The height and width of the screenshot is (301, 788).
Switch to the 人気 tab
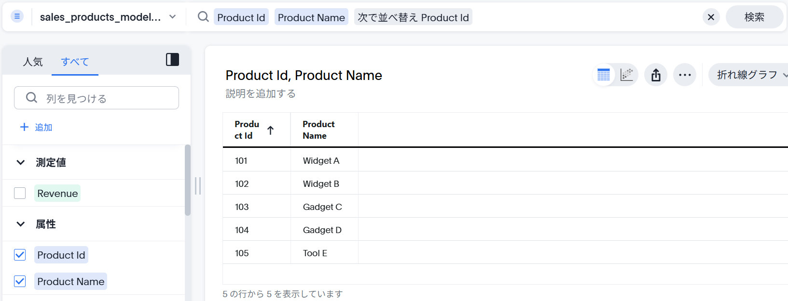pos(33,62)
